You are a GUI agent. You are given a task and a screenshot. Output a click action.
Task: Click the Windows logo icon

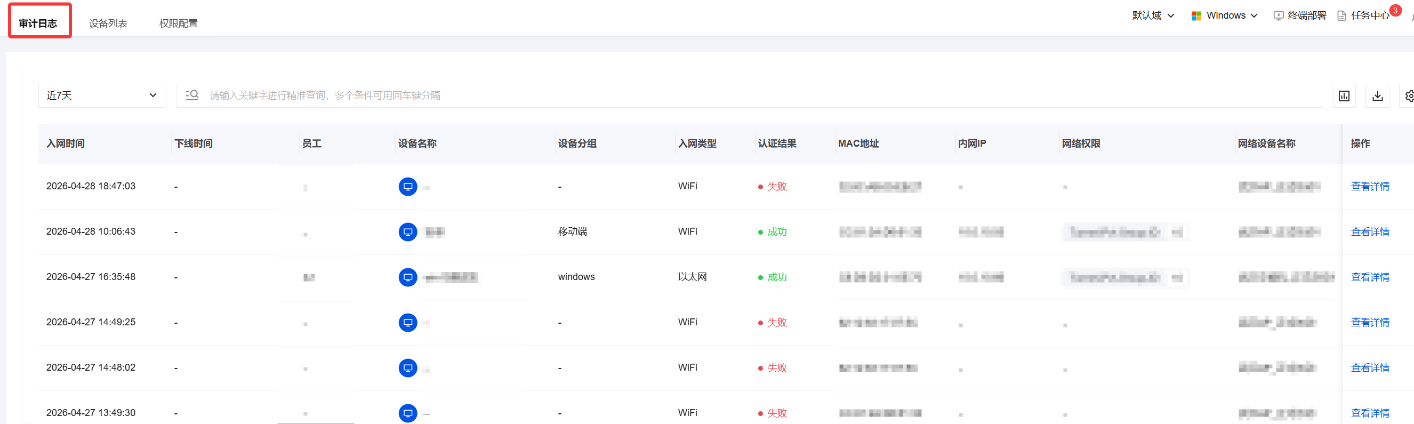pos(1196,16)
